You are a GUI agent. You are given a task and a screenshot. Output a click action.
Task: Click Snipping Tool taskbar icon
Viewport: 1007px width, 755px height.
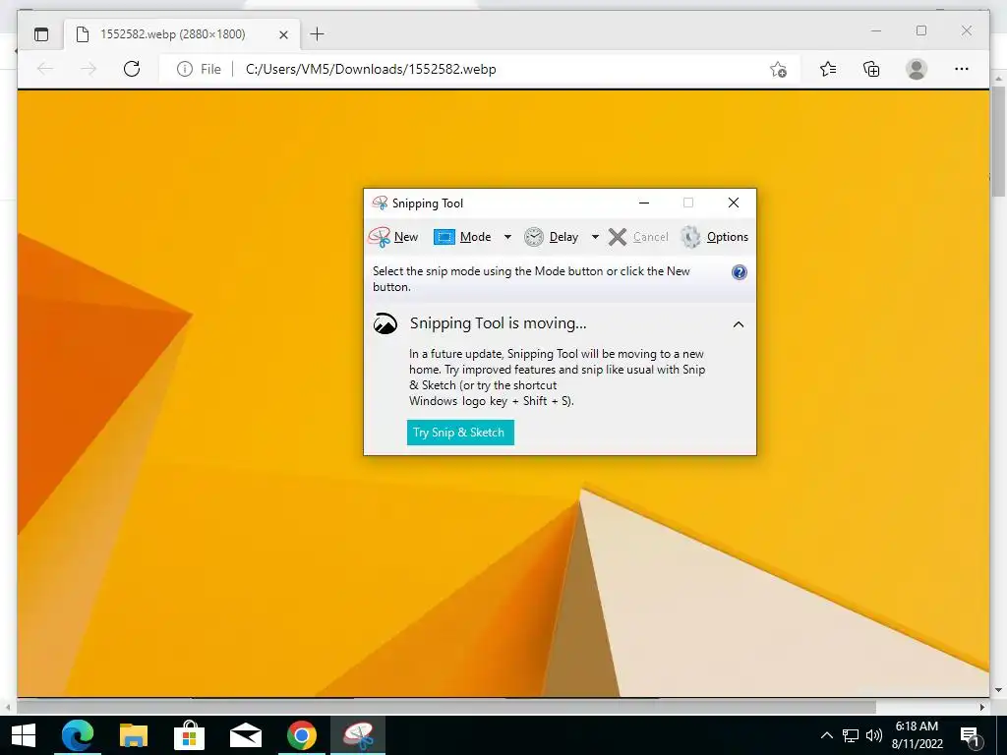click(358, 735)
